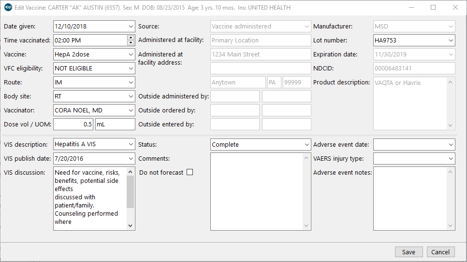Open VFC eligibility dropdown
The image size is (467, 262).
[131, 69]
